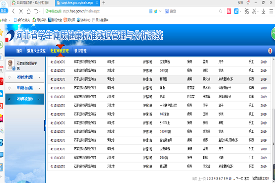Click the QR code icon in address bar
Image resolution: width=275 pixels, height=183 pixels.
point(150,11)
